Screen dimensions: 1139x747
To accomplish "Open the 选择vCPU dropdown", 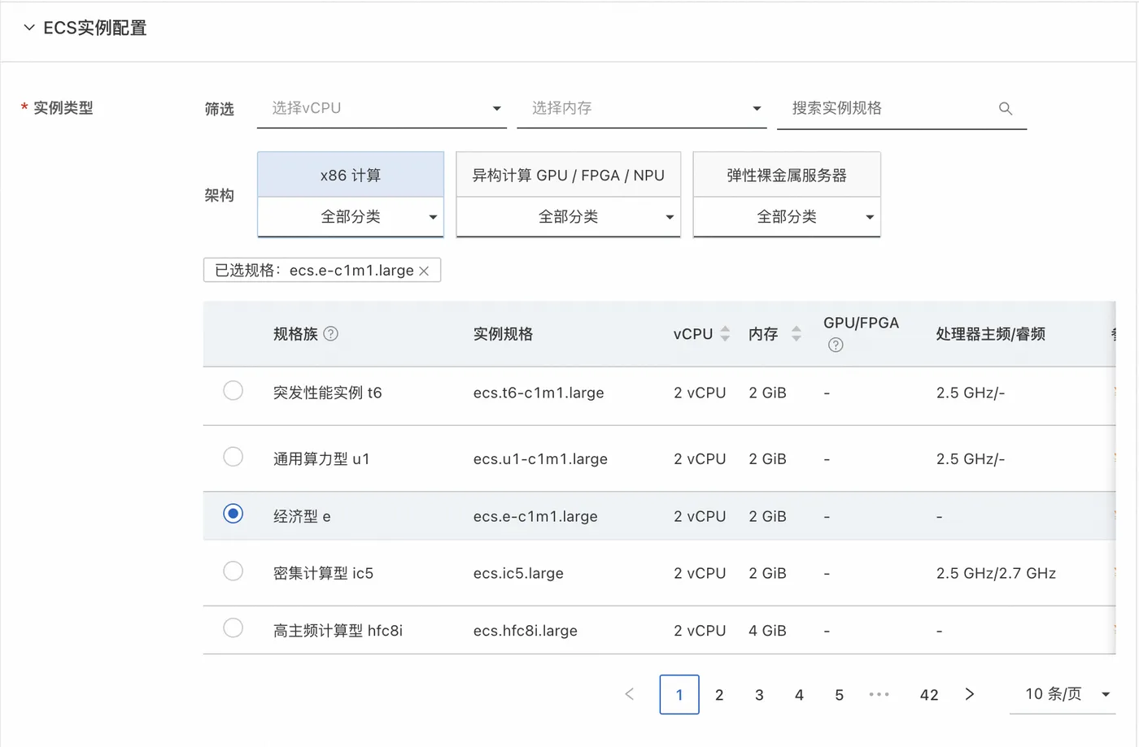I will pos(382,109).
